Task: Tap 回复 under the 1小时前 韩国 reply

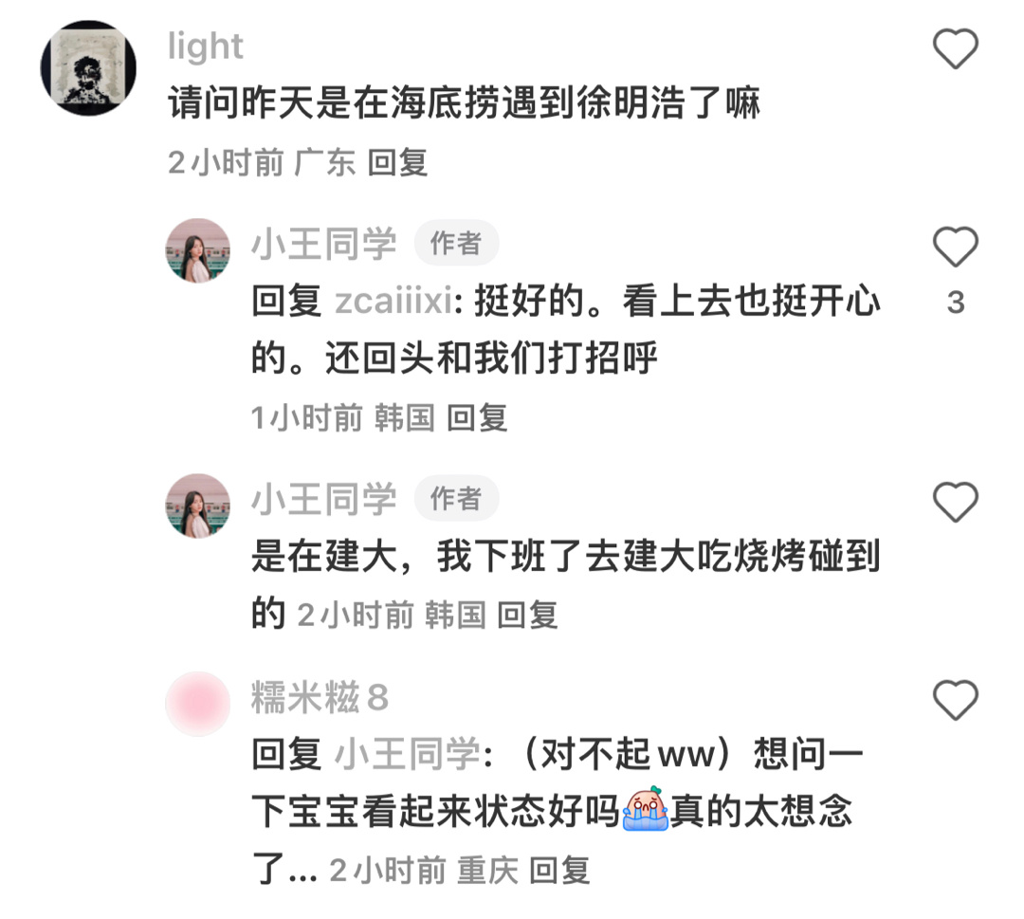Action: coord(477,418)
